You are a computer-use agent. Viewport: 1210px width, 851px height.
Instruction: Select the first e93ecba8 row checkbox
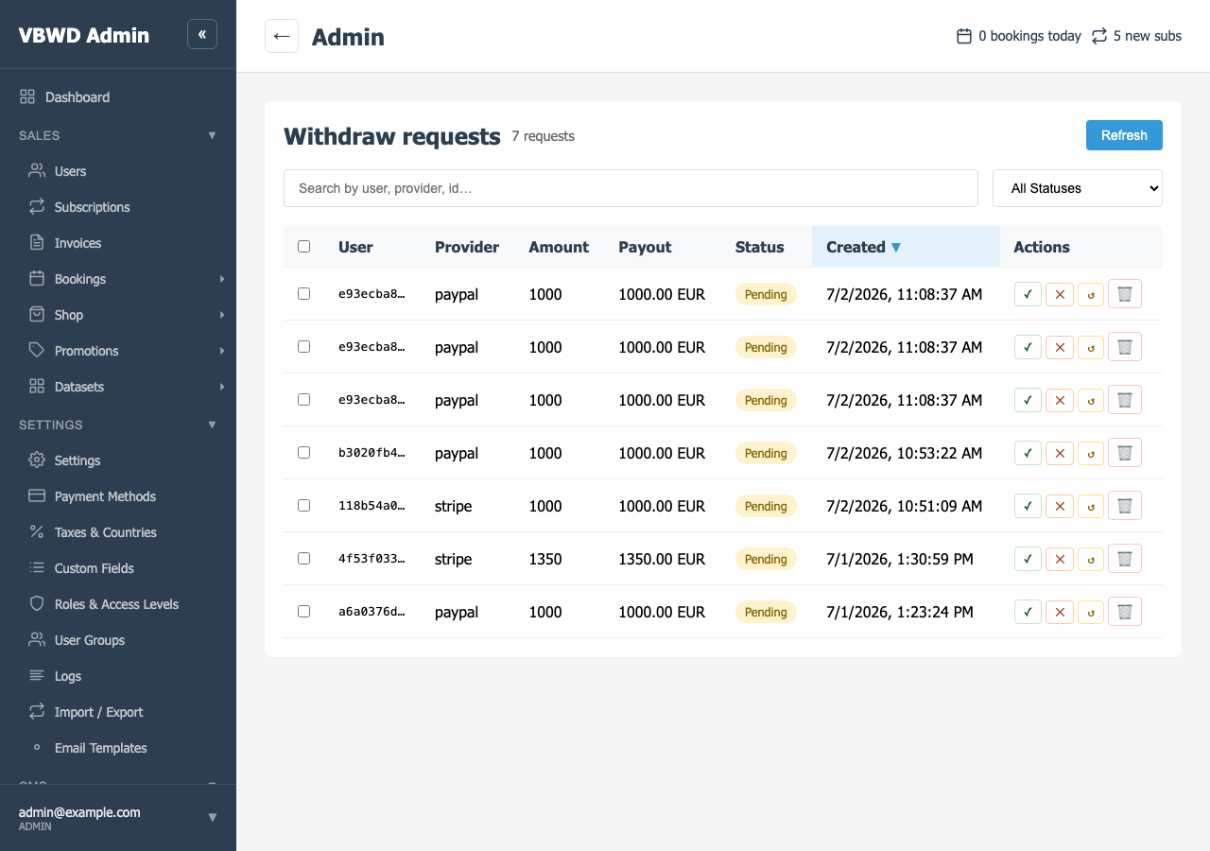pyautogui.click(x=303, y=294)
